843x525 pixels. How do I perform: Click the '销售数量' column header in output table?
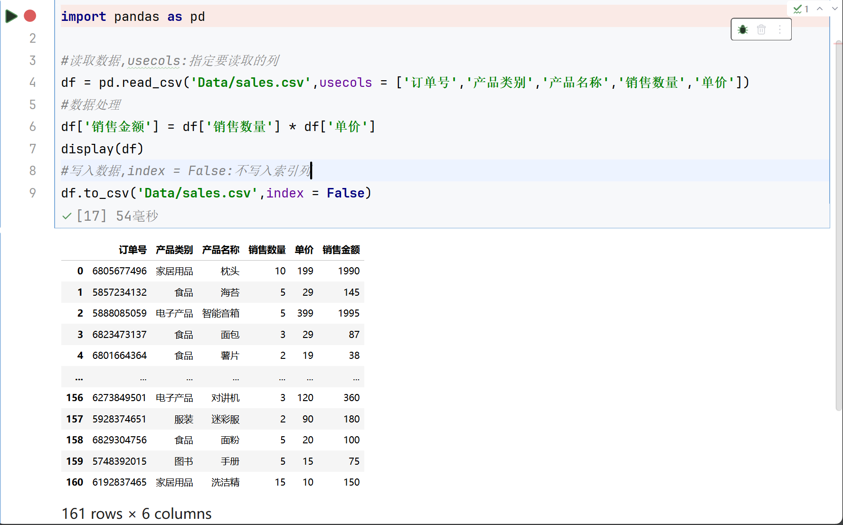tap(267, 250)
